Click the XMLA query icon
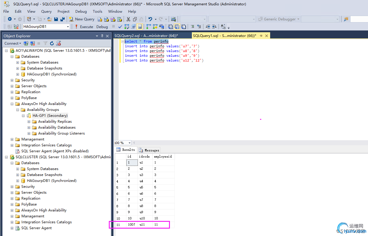Screen dimensions: 368x236 pyautogui.click(x=120, y=19)
